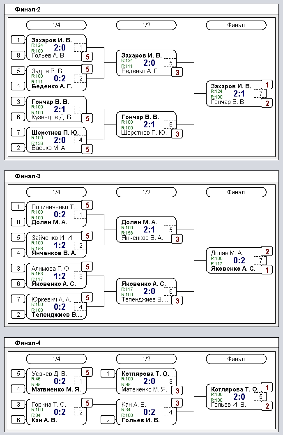Select Котлярова Т. О. in the Финал-4 final match
This screenshot has width=283, height=435.
pos(235,389)
